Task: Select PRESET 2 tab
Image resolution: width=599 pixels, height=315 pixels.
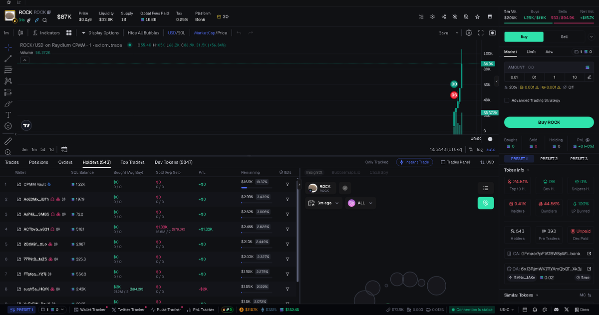Action: pyautogui.click(x=549, y=158)
